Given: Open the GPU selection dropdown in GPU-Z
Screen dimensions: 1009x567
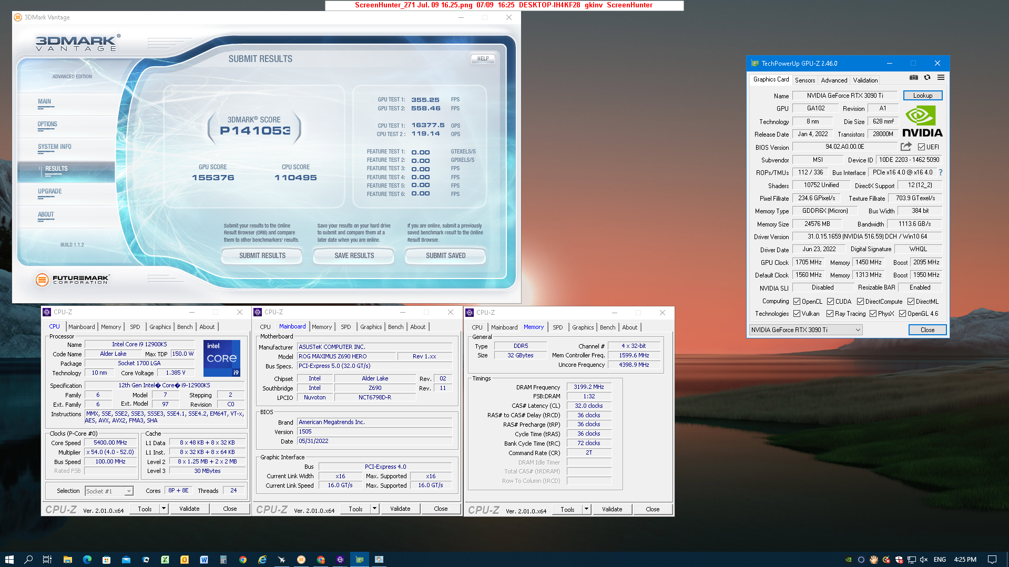Looking at the screenshot, I should (x=806, y=330).
